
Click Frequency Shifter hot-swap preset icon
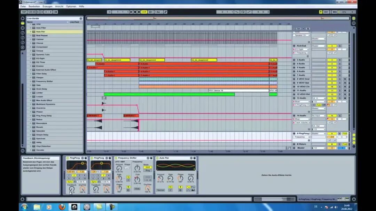148,158
